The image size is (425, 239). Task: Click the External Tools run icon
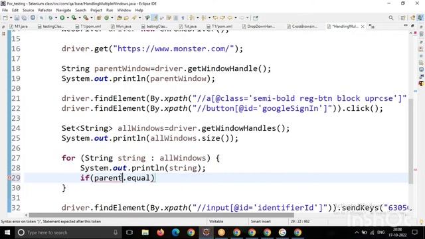pos(86,18)
